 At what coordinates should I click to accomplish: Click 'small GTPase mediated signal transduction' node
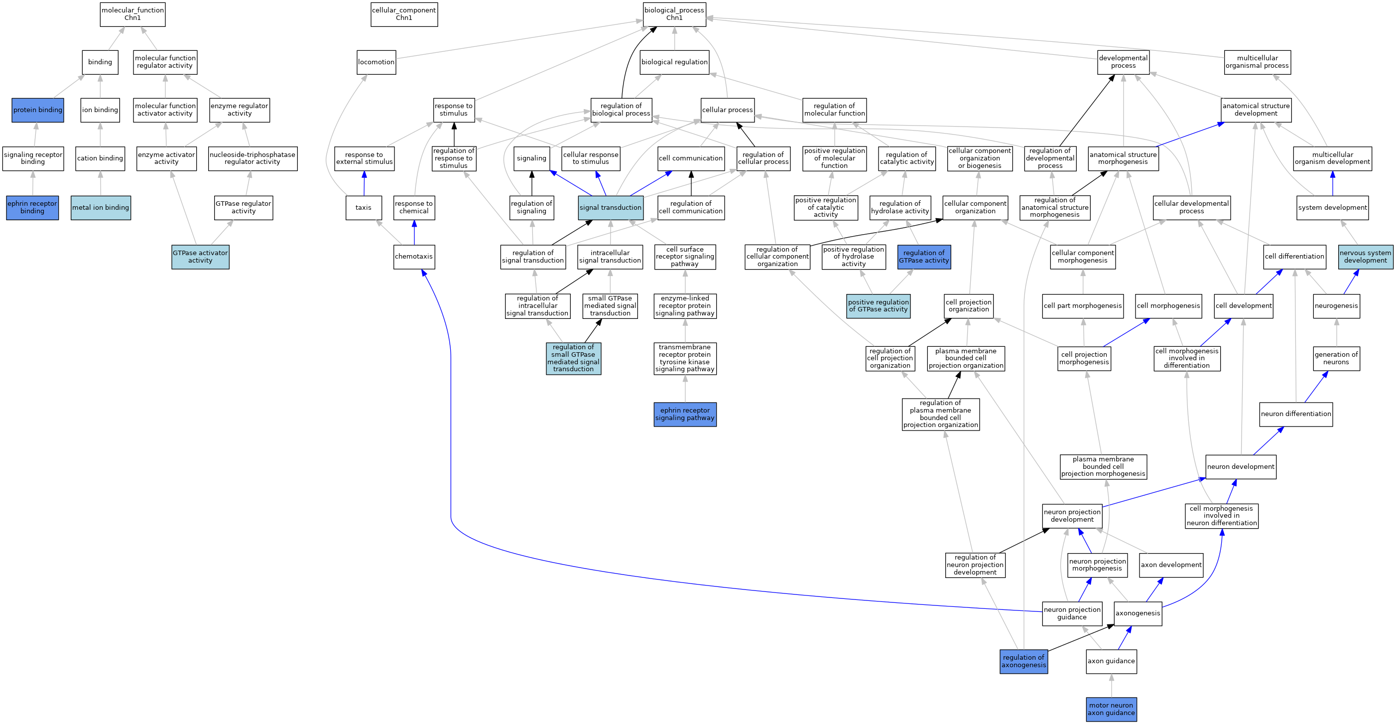click(x=610, y=306)
